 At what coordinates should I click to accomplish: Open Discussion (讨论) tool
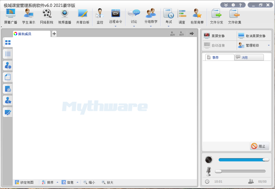point(134,16)
